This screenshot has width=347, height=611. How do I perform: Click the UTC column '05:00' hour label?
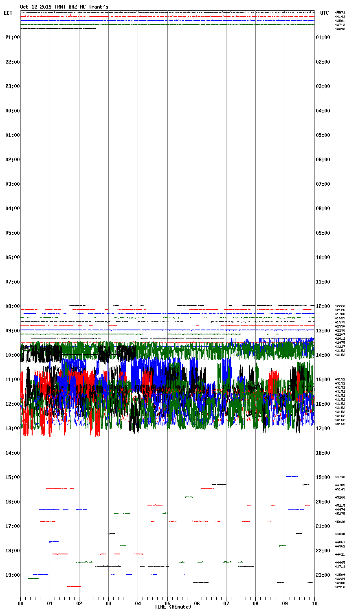point(323,135)
